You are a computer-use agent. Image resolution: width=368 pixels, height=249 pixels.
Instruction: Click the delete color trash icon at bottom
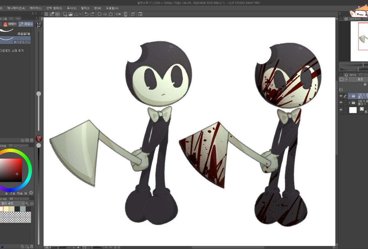click(32, 247)
